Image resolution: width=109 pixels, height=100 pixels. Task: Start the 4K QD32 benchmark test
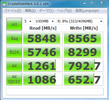coord(14,79)
